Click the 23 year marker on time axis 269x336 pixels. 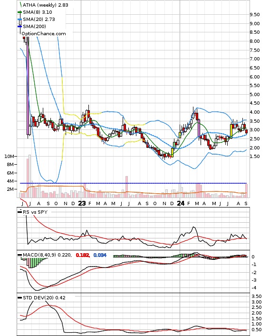point(82,203)
